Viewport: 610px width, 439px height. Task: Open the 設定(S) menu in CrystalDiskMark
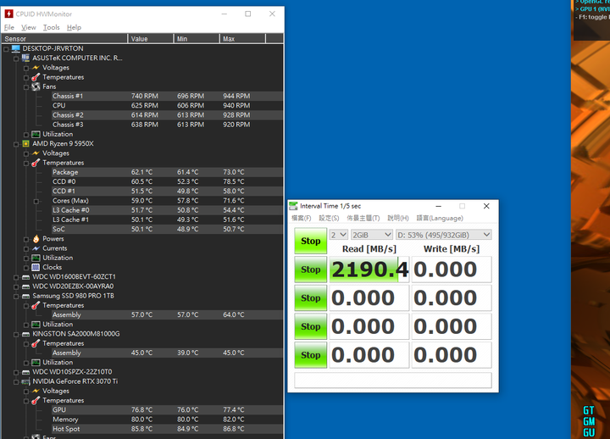pos(329,218)
